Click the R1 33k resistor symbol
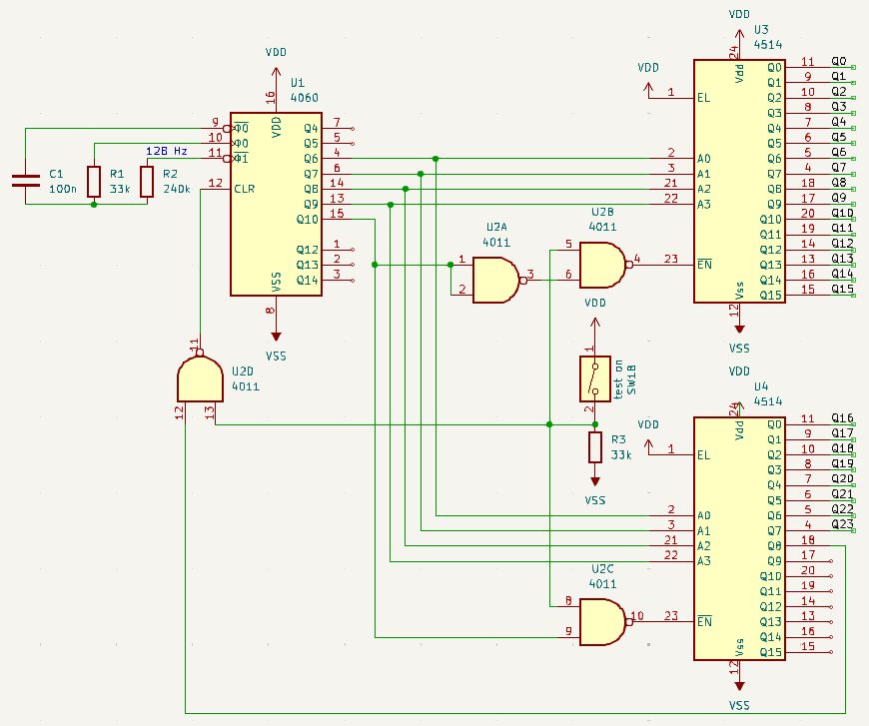This screenshot has height=726, width=869. 94,181
